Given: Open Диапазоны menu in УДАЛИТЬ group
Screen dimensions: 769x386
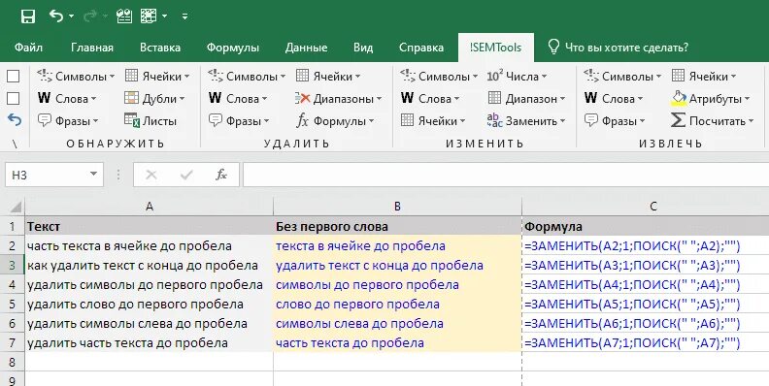Looking at the screenshot, I should tap(339, 99).
